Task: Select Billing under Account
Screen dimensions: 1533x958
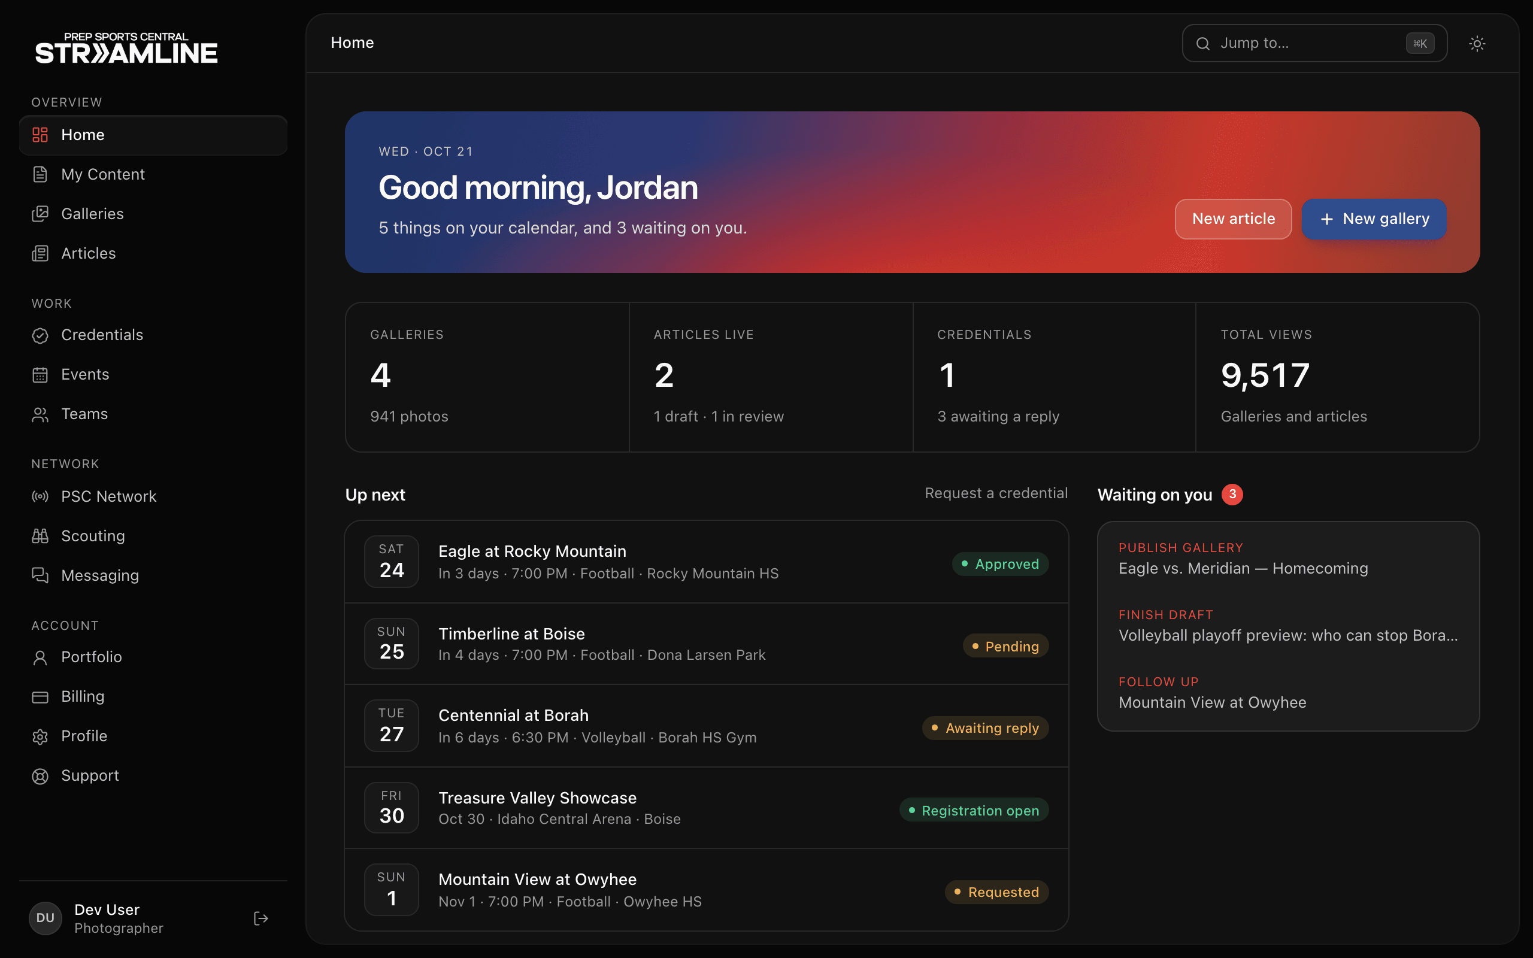Action: click(x=153, y=697)
